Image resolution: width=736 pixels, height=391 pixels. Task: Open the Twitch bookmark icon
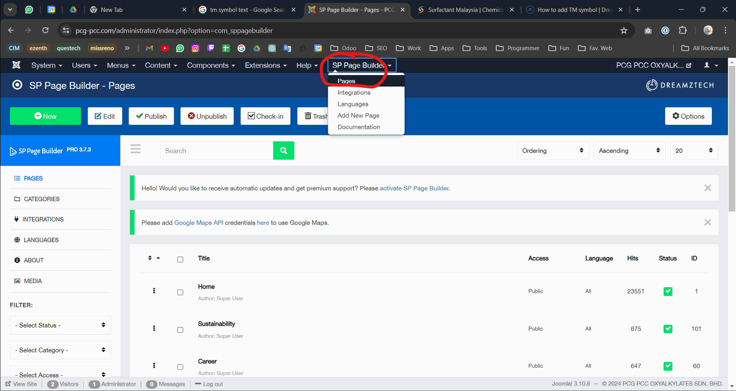211,48
